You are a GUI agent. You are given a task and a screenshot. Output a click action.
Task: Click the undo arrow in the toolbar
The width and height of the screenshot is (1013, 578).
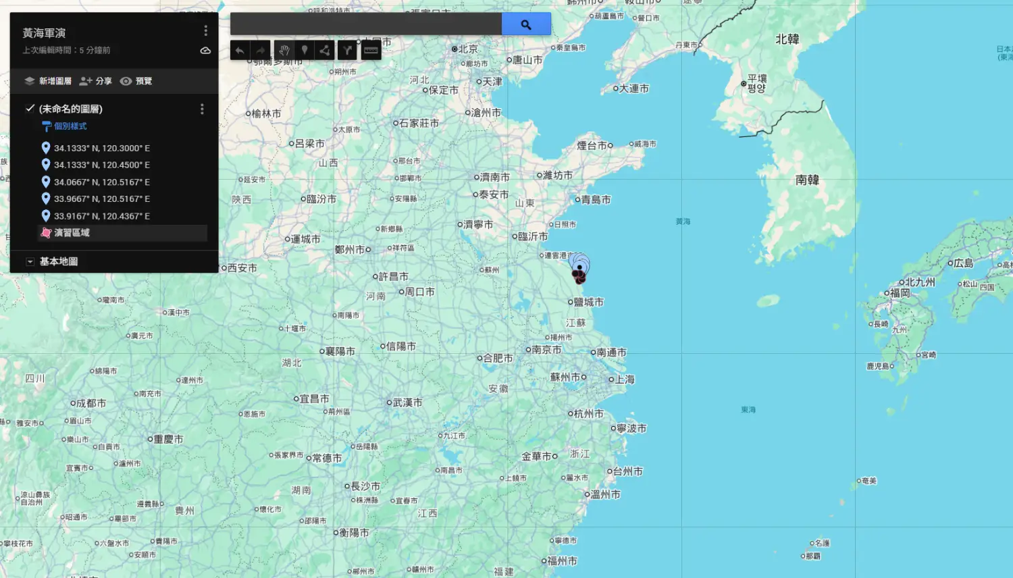click(240, 51)
